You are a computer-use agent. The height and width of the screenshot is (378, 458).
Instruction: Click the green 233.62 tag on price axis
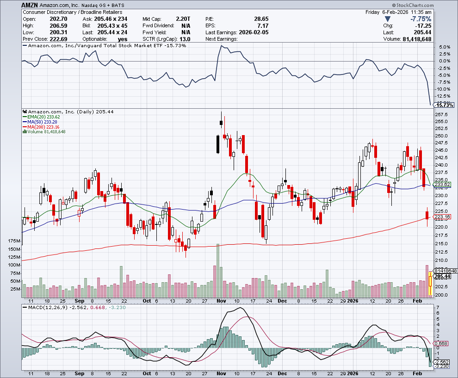click(x=442, y=185)
